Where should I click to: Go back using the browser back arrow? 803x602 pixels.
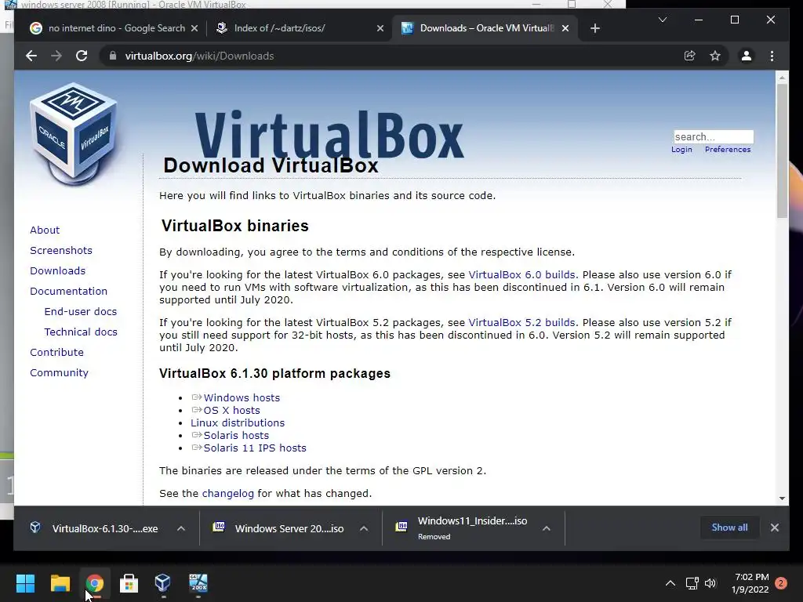coord(31,56)
